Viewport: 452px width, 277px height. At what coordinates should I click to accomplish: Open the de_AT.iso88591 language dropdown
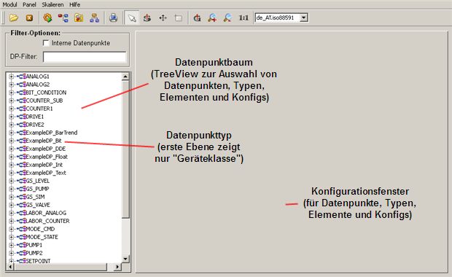tap(303, 17)
